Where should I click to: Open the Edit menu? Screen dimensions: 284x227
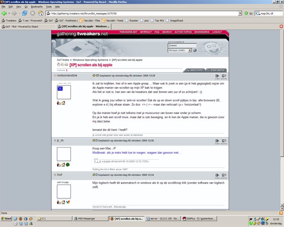pyautogui.click(x=11, y=7)
